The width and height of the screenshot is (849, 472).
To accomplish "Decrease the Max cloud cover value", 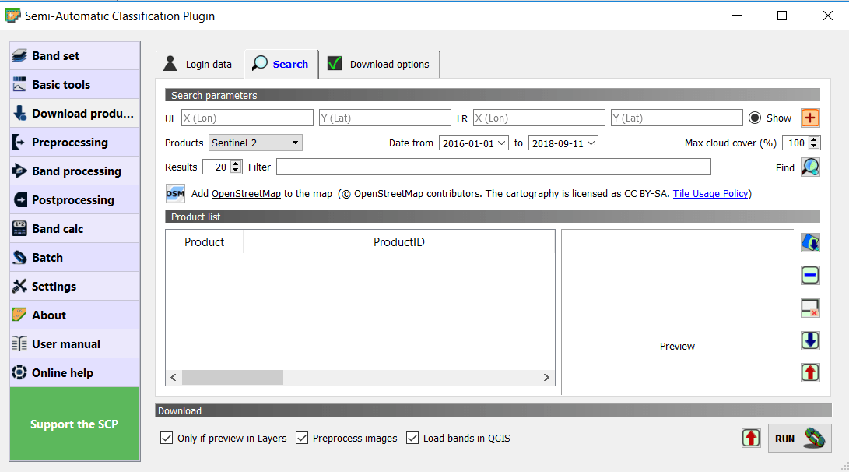I will [814, 146].
